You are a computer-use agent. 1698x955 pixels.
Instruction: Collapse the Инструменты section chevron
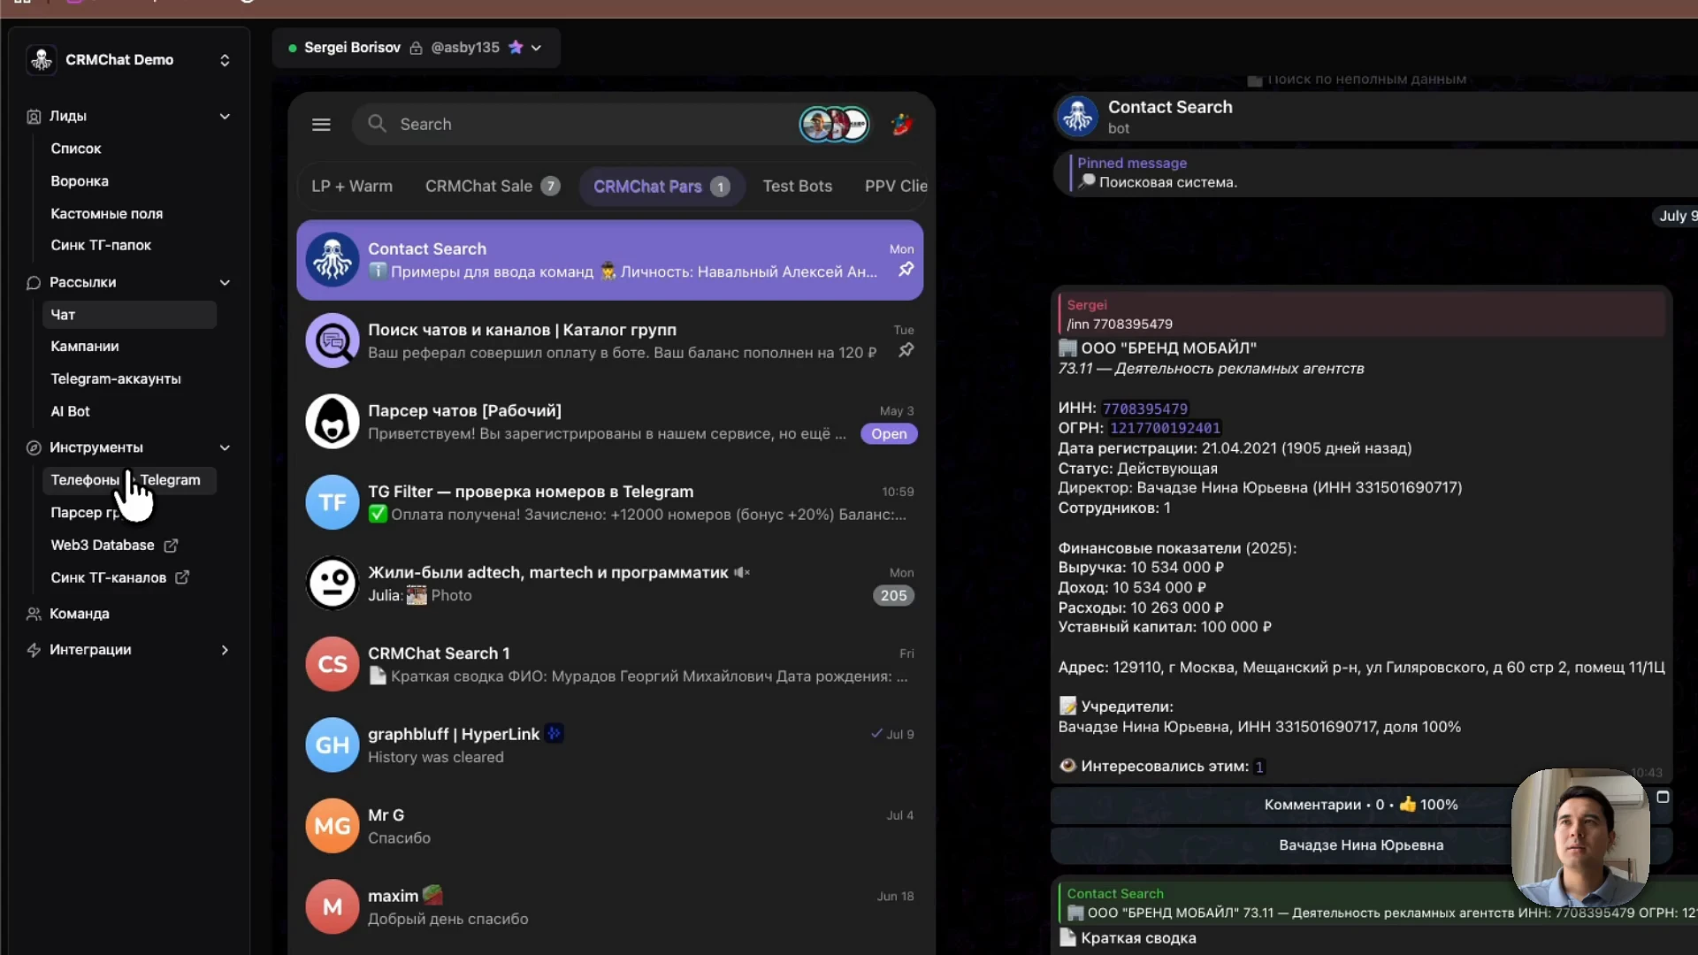point(225,448)
